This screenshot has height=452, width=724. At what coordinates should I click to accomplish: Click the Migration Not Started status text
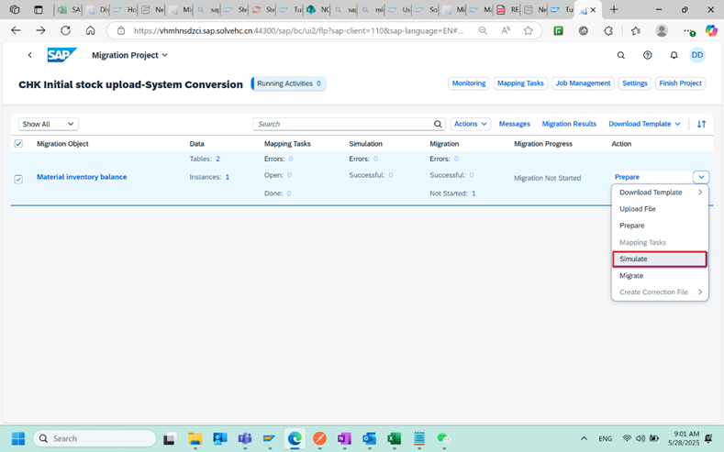tap(547, 178)
